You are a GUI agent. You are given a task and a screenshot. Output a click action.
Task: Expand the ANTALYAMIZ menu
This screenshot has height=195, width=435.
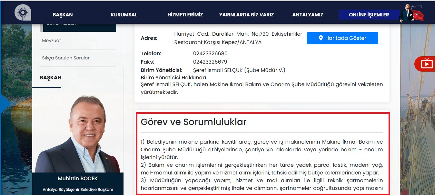pyautogui.click(x=308, y=15)
